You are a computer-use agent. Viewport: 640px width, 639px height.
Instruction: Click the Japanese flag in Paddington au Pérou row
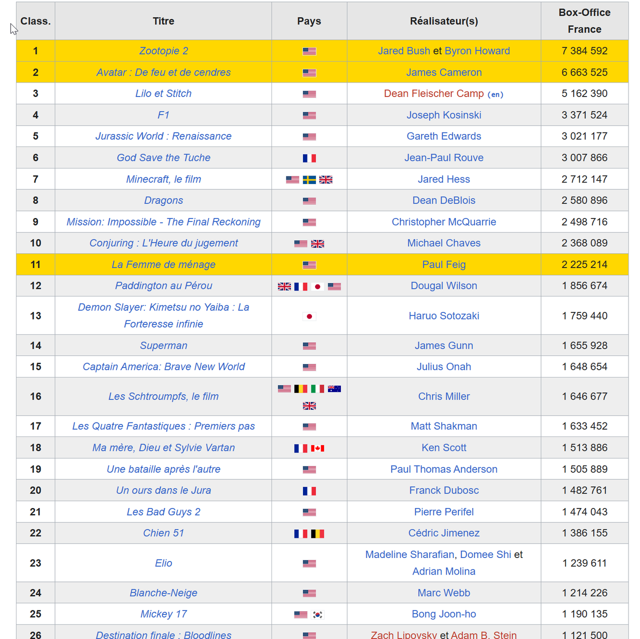point(317,286)
